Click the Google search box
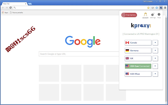This screenshot has height=105, width=168. click(x=79, y=54)
